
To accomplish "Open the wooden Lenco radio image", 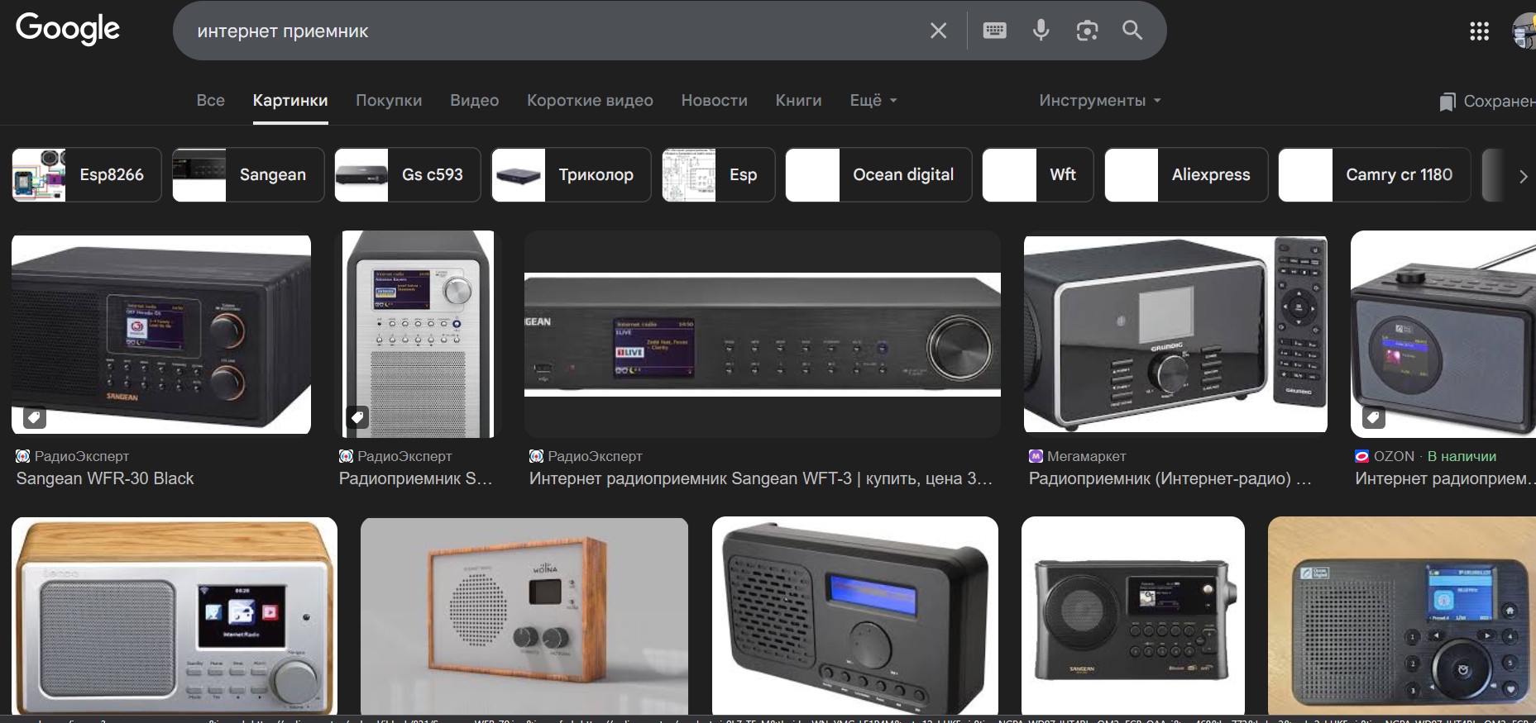I will pos(175,616).
